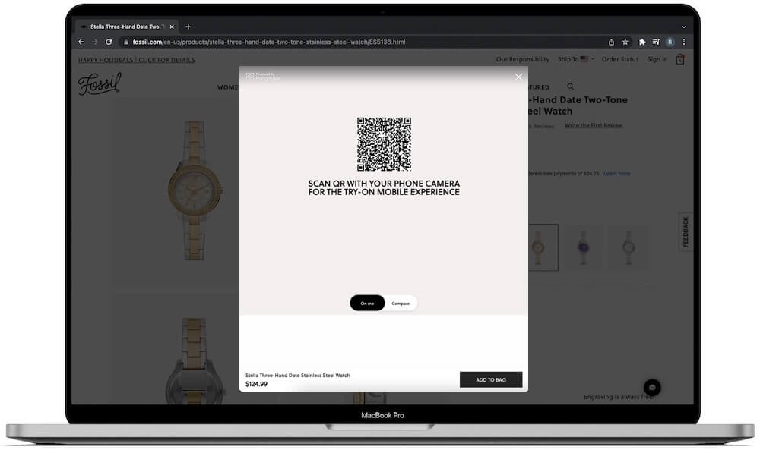This screenshot has height=450, width=760.
Task: Go back using browser back arrow
Action: click(81, 42)
